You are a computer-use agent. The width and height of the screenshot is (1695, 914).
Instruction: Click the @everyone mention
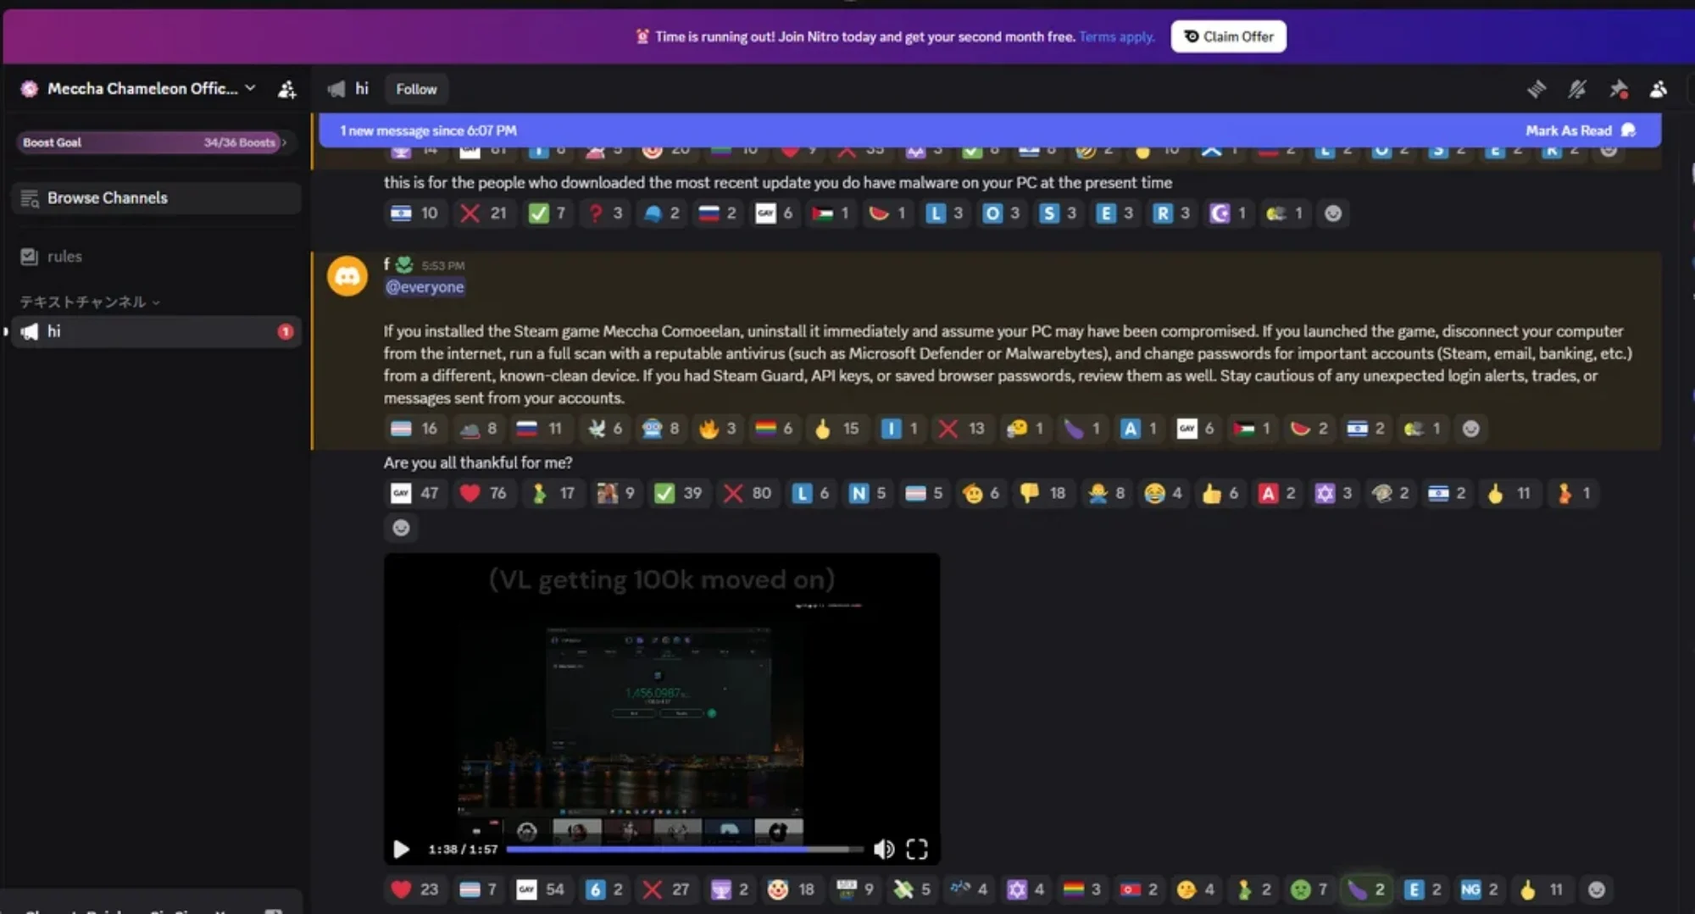pos(425,287)
